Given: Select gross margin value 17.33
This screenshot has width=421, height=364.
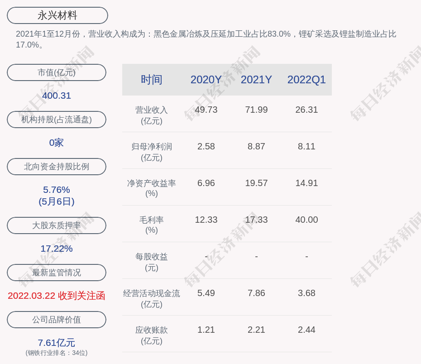Looking at the screenshot, I should [256, 220].
